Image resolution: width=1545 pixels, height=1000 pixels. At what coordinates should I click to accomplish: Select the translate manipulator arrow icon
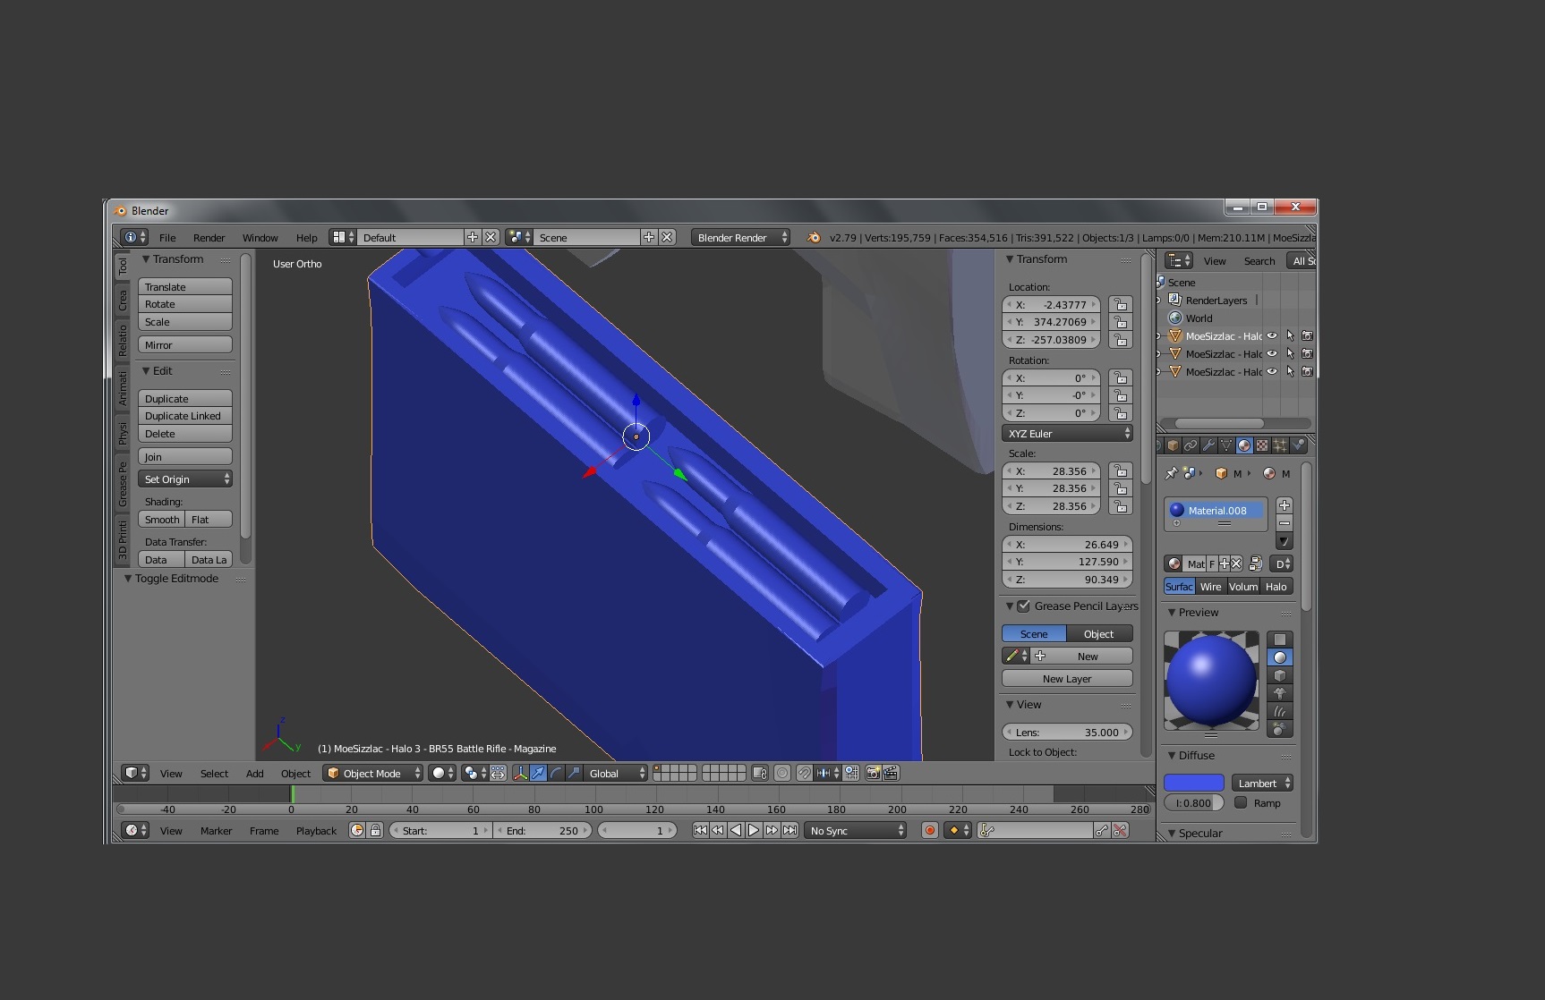[538, 773]
